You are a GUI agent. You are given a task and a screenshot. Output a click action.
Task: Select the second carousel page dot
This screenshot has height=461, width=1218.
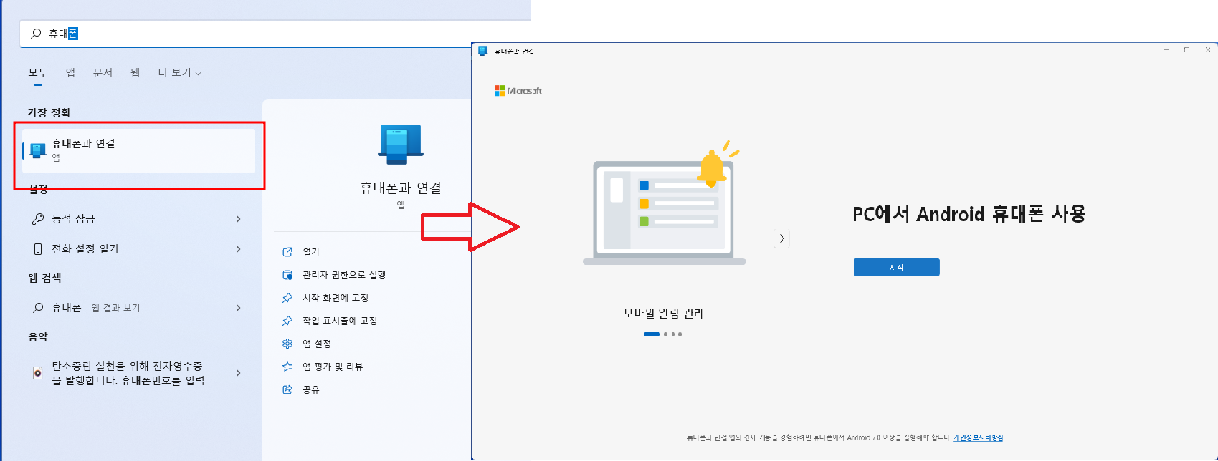tap(665, 334)
